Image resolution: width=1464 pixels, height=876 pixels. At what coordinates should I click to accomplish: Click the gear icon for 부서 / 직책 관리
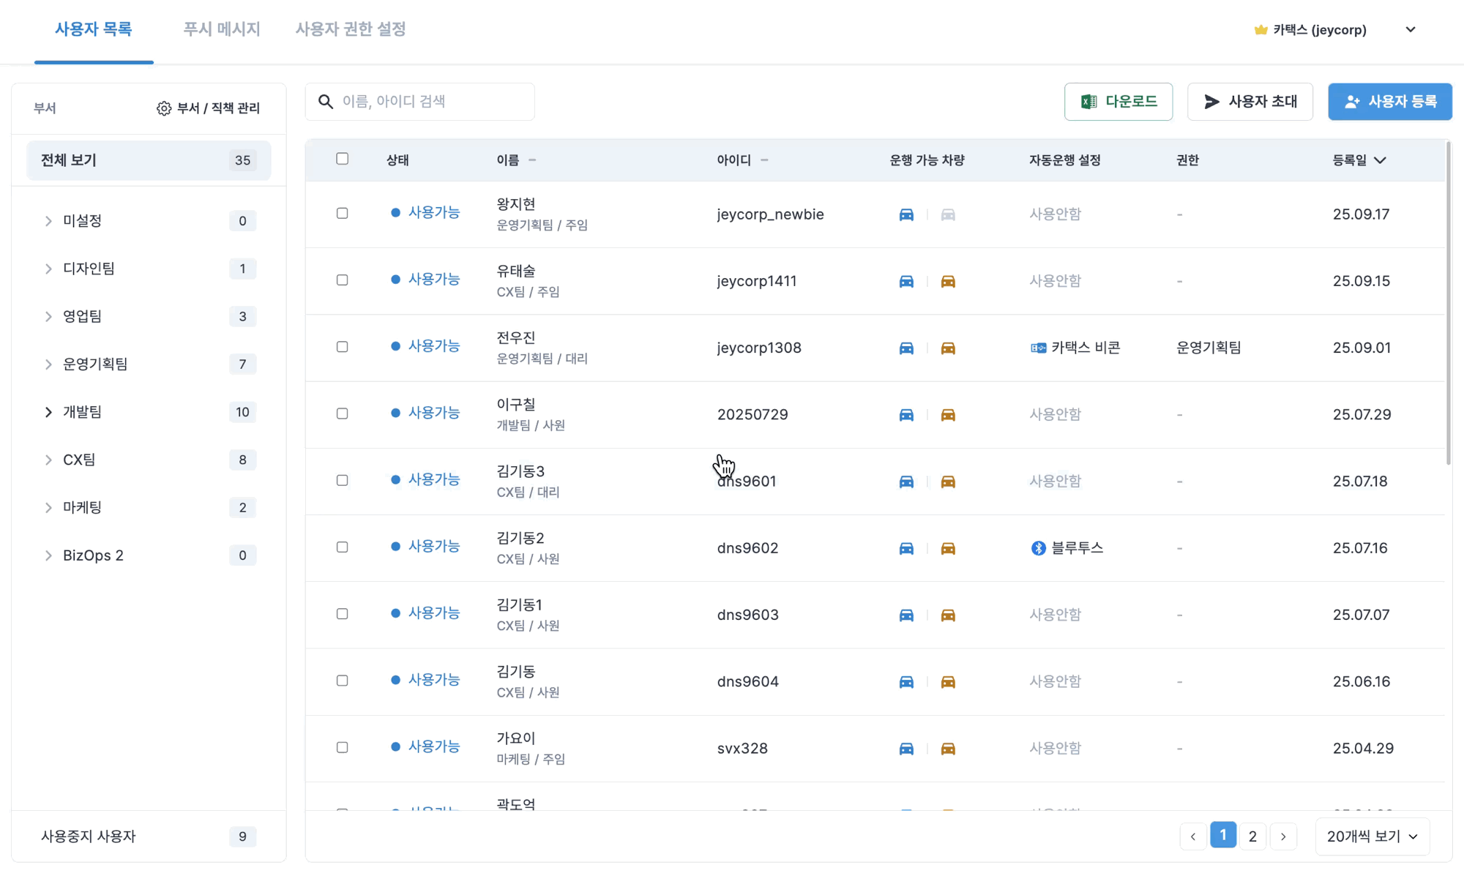coord(164,108)
